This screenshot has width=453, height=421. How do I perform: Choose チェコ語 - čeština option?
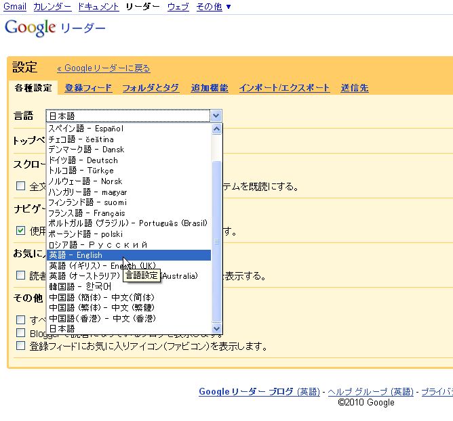129,139
